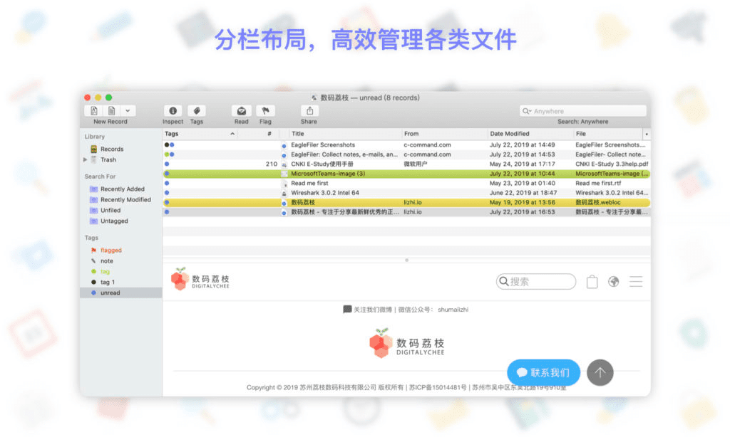Select the Untagged smart folder
This screenshot has width=730, height=437.
pos(114,221)
